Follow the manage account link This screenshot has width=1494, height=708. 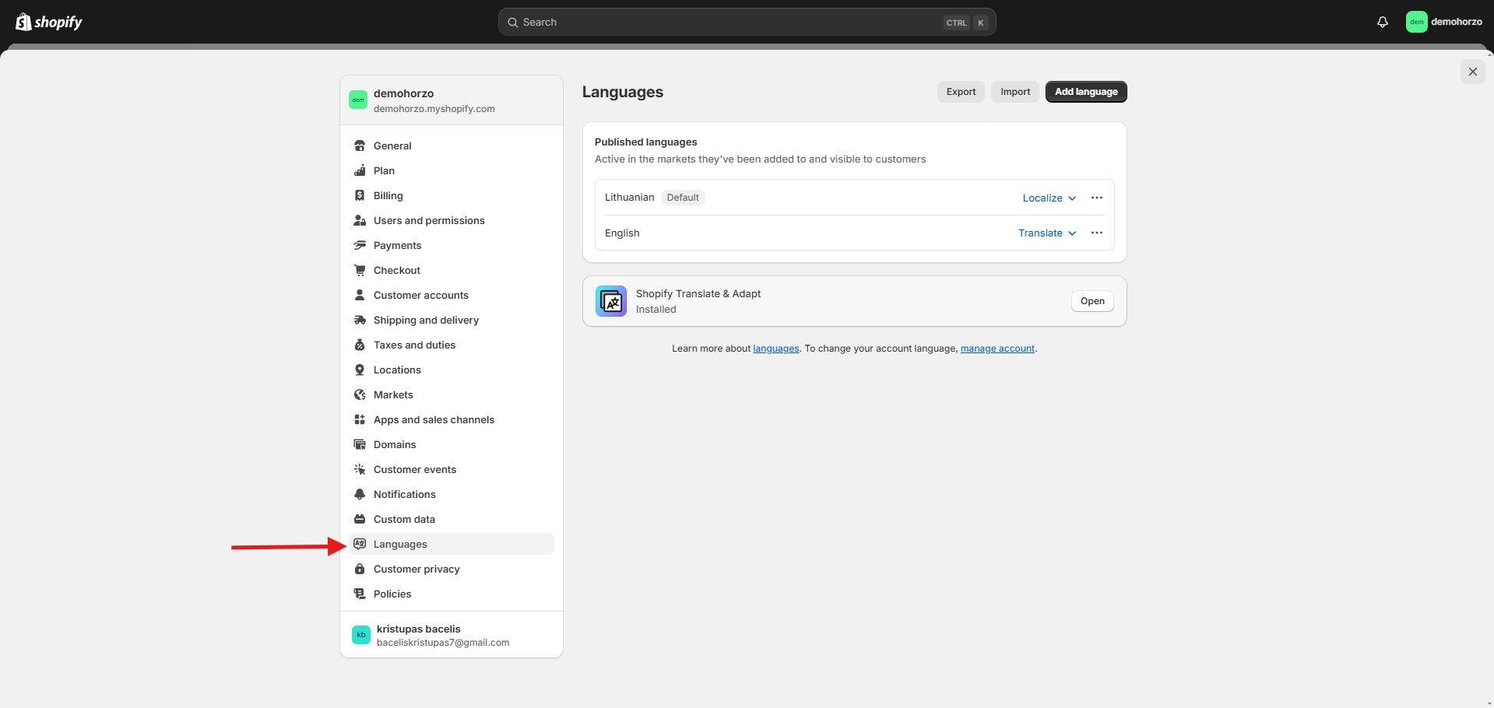tap(997, 349)
